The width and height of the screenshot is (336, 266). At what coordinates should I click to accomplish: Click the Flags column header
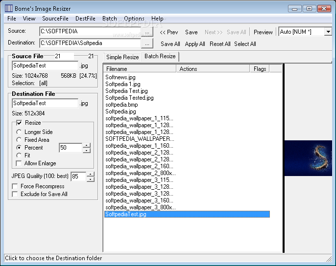260,68
